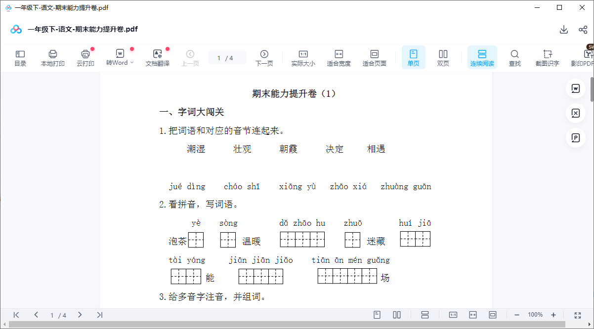
Task: Toggle 双页 double page view
Action: coord(443,57)
